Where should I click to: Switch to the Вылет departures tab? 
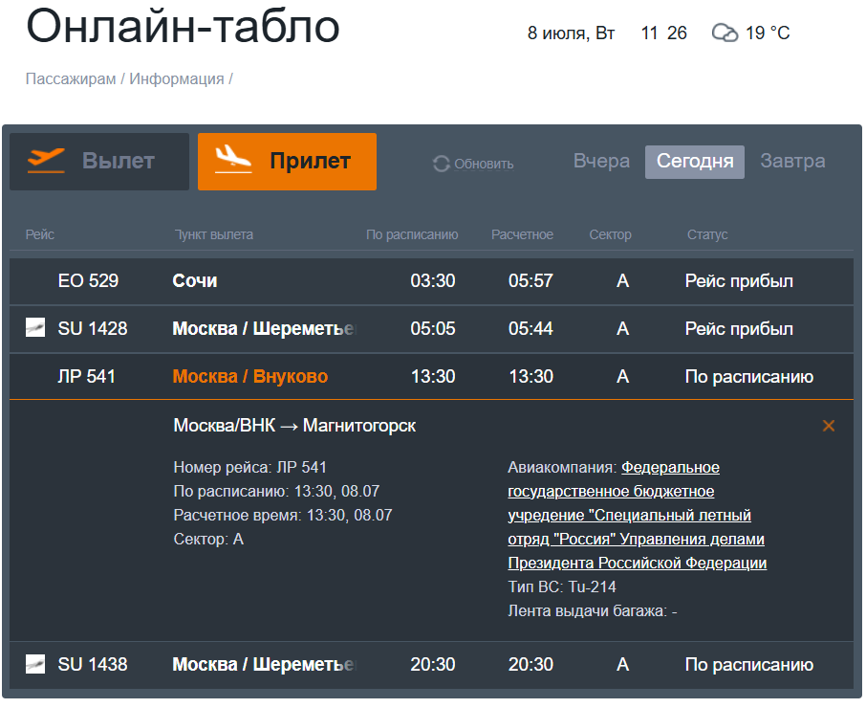tap(99, 162)
